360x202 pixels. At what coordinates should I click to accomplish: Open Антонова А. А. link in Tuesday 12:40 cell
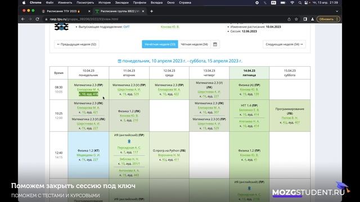[129, 171]
